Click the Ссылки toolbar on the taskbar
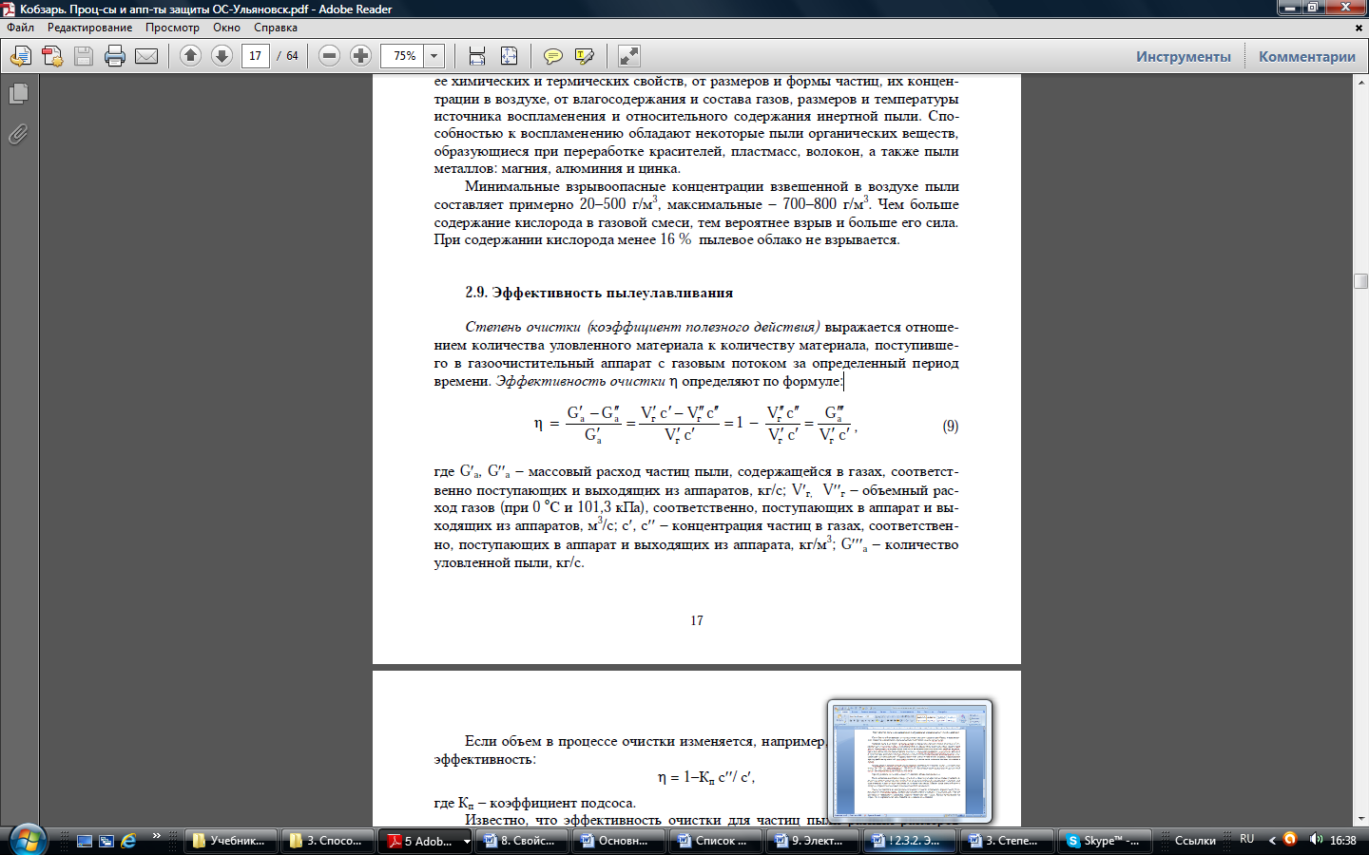 point(1195,841)
